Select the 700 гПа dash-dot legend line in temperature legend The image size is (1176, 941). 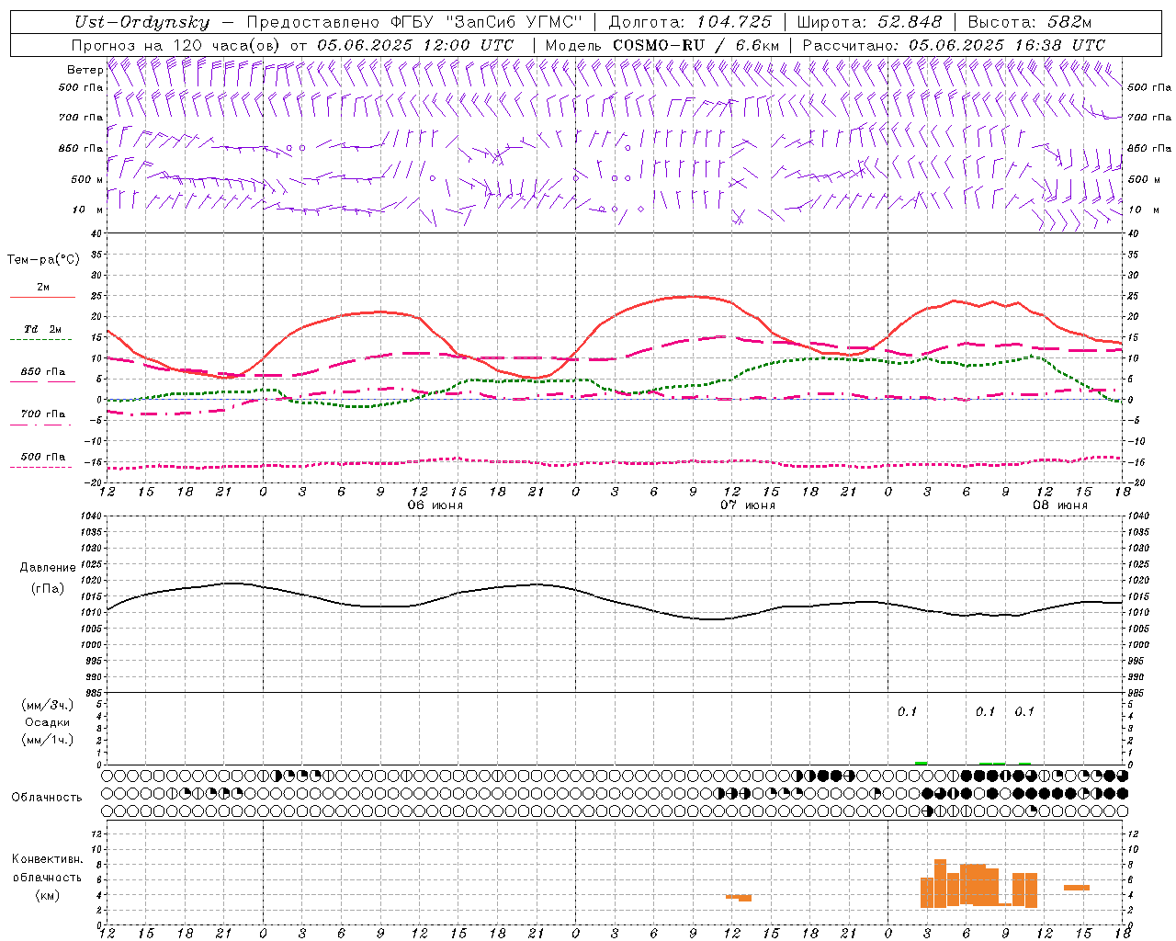tap(40, 425)
